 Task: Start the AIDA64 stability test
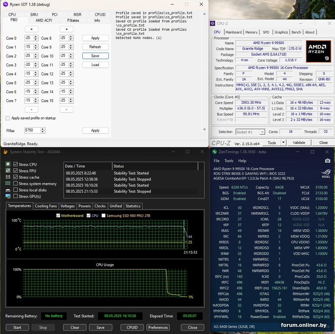coord(17,327)
